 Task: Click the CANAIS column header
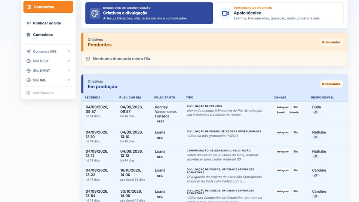point(280,98)
